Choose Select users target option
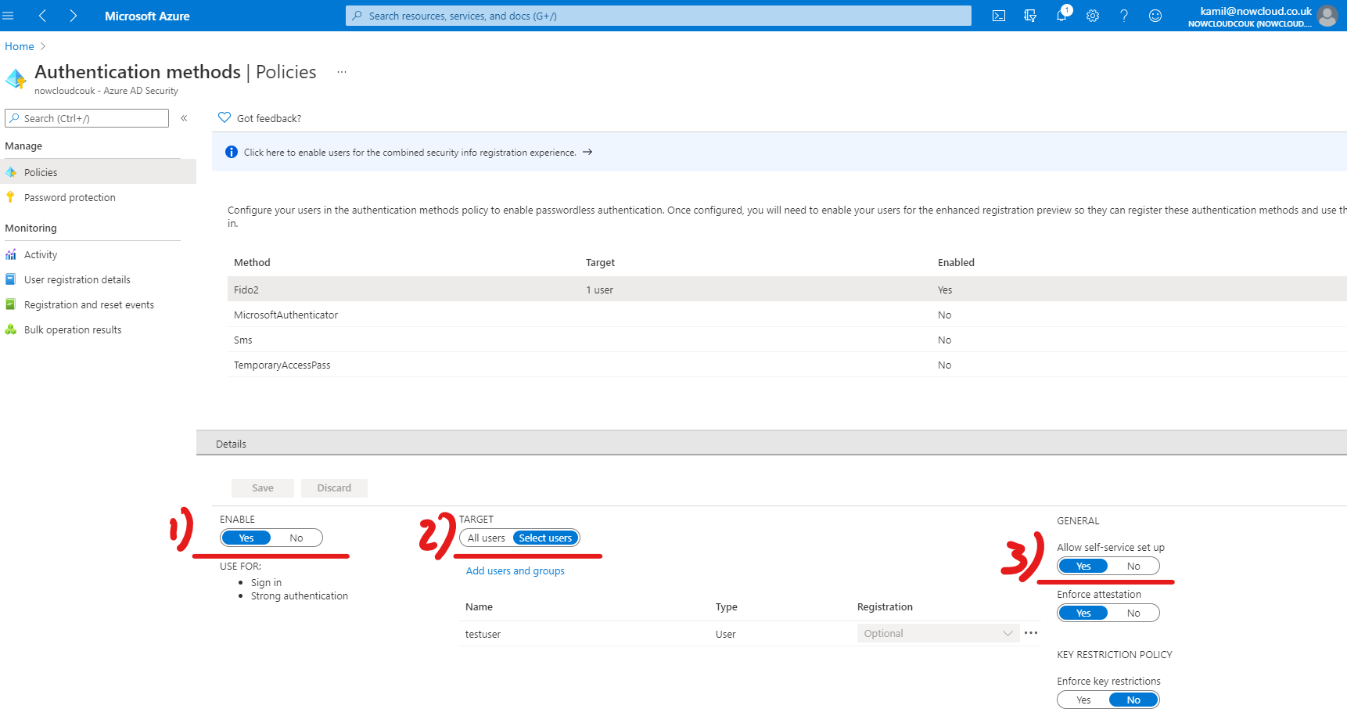1347x716 pixels. (x=545, y=538)
